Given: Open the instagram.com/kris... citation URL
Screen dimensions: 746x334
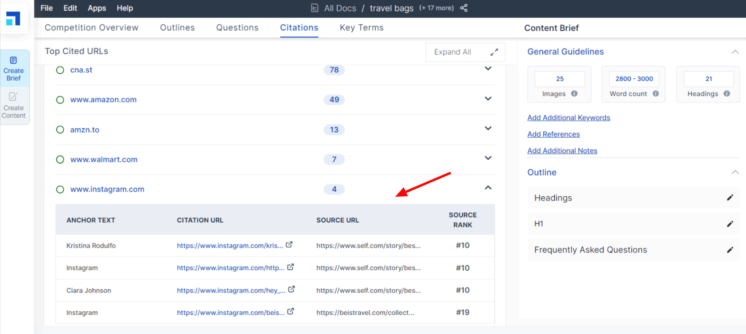Looking at the screenshot, I should tap(230, 245).
